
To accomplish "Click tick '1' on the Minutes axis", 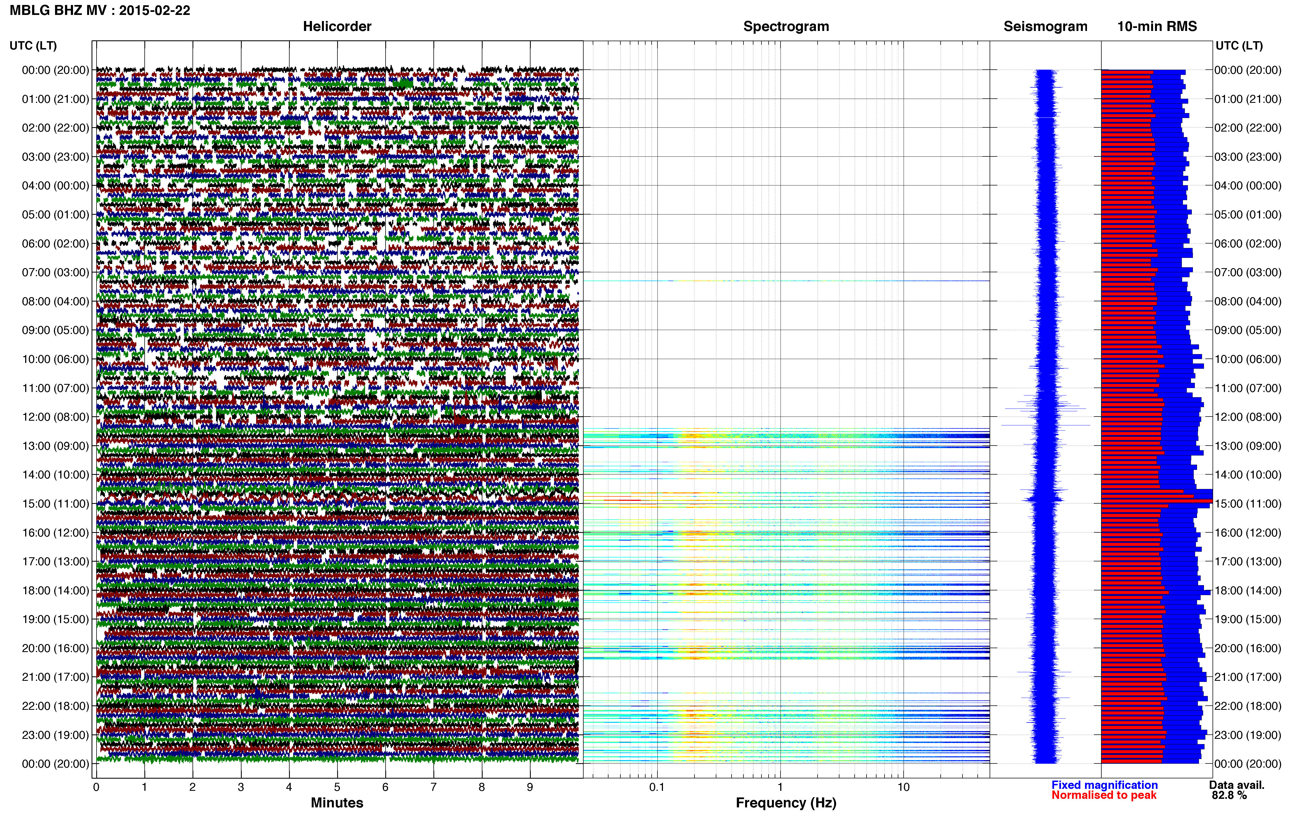I will pyautogui.click(x=144, y=787).
